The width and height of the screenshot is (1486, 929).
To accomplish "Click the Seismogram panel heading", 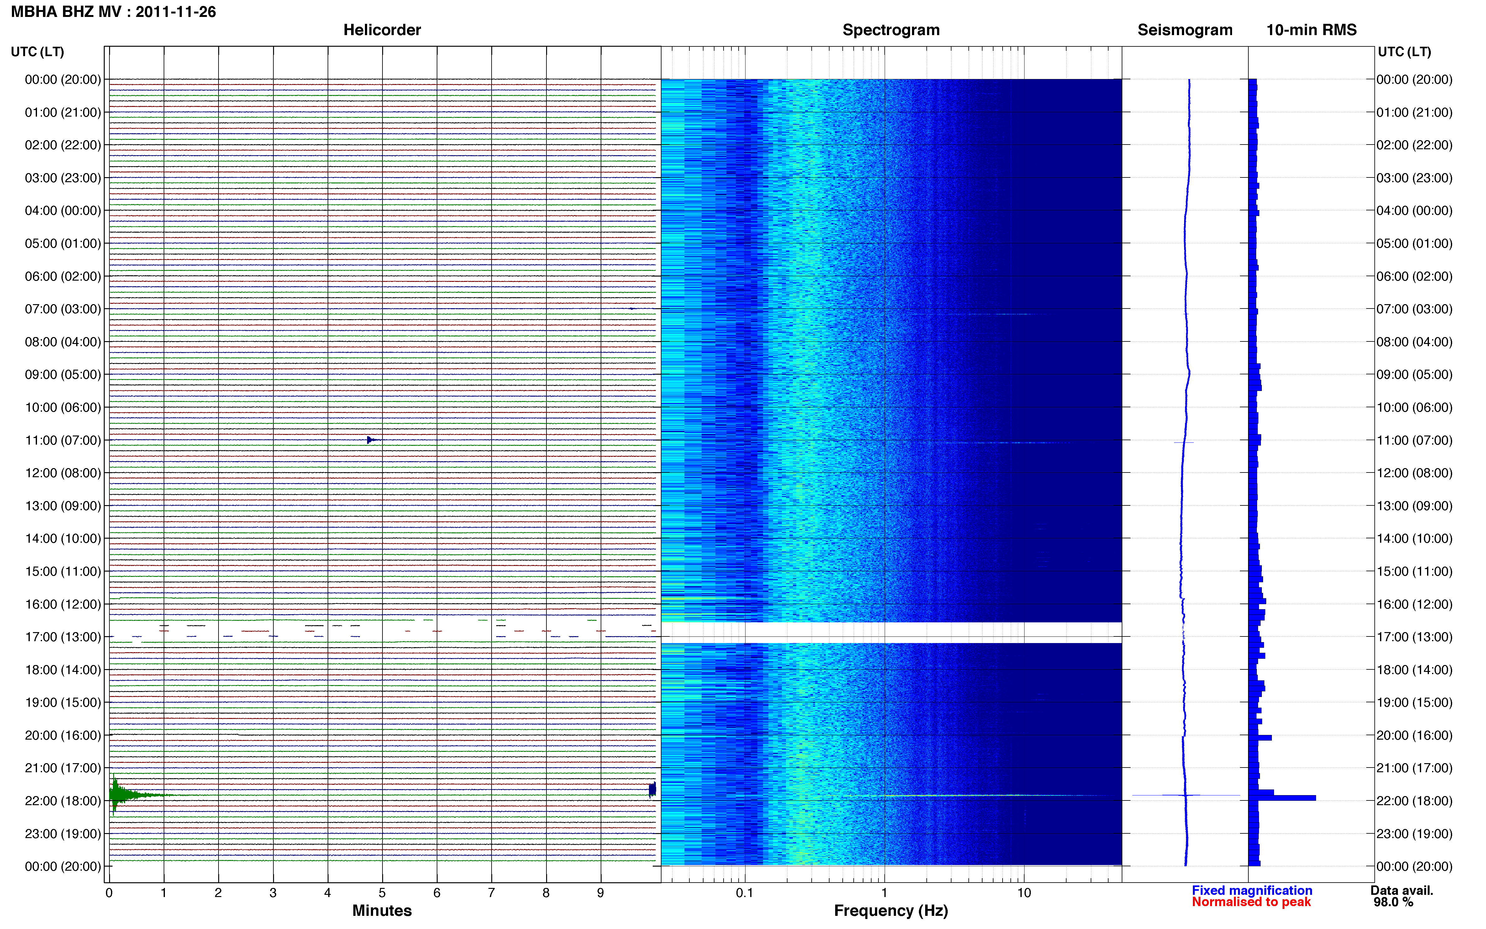I will [1185, 29].
